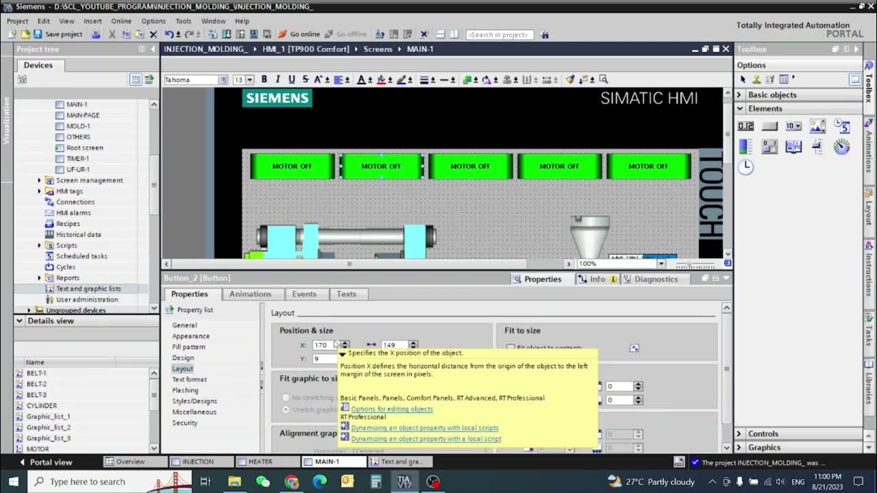Select the Gauge element in Toolbox
877x493 pixels.
point(841,147)
